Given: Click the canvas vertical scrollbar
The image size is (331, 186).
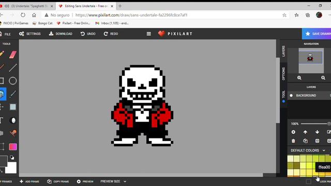Looking at the screenshot, I should click(x=277, y=90).
